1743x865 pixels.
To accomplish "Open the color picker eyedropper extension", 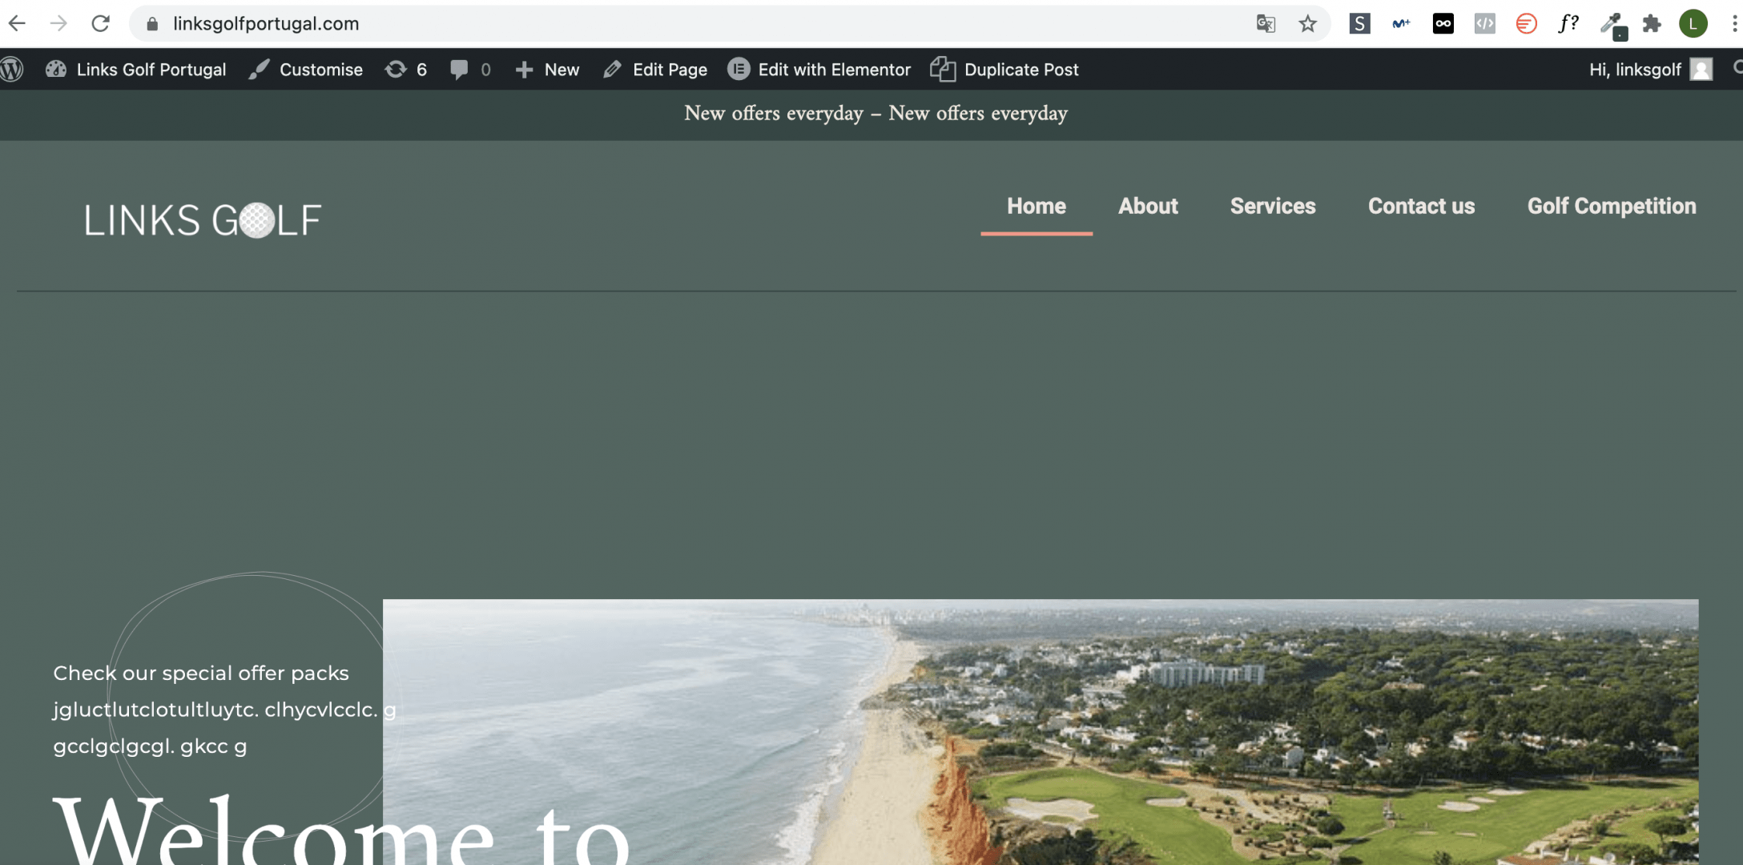I will (1612, 25).
